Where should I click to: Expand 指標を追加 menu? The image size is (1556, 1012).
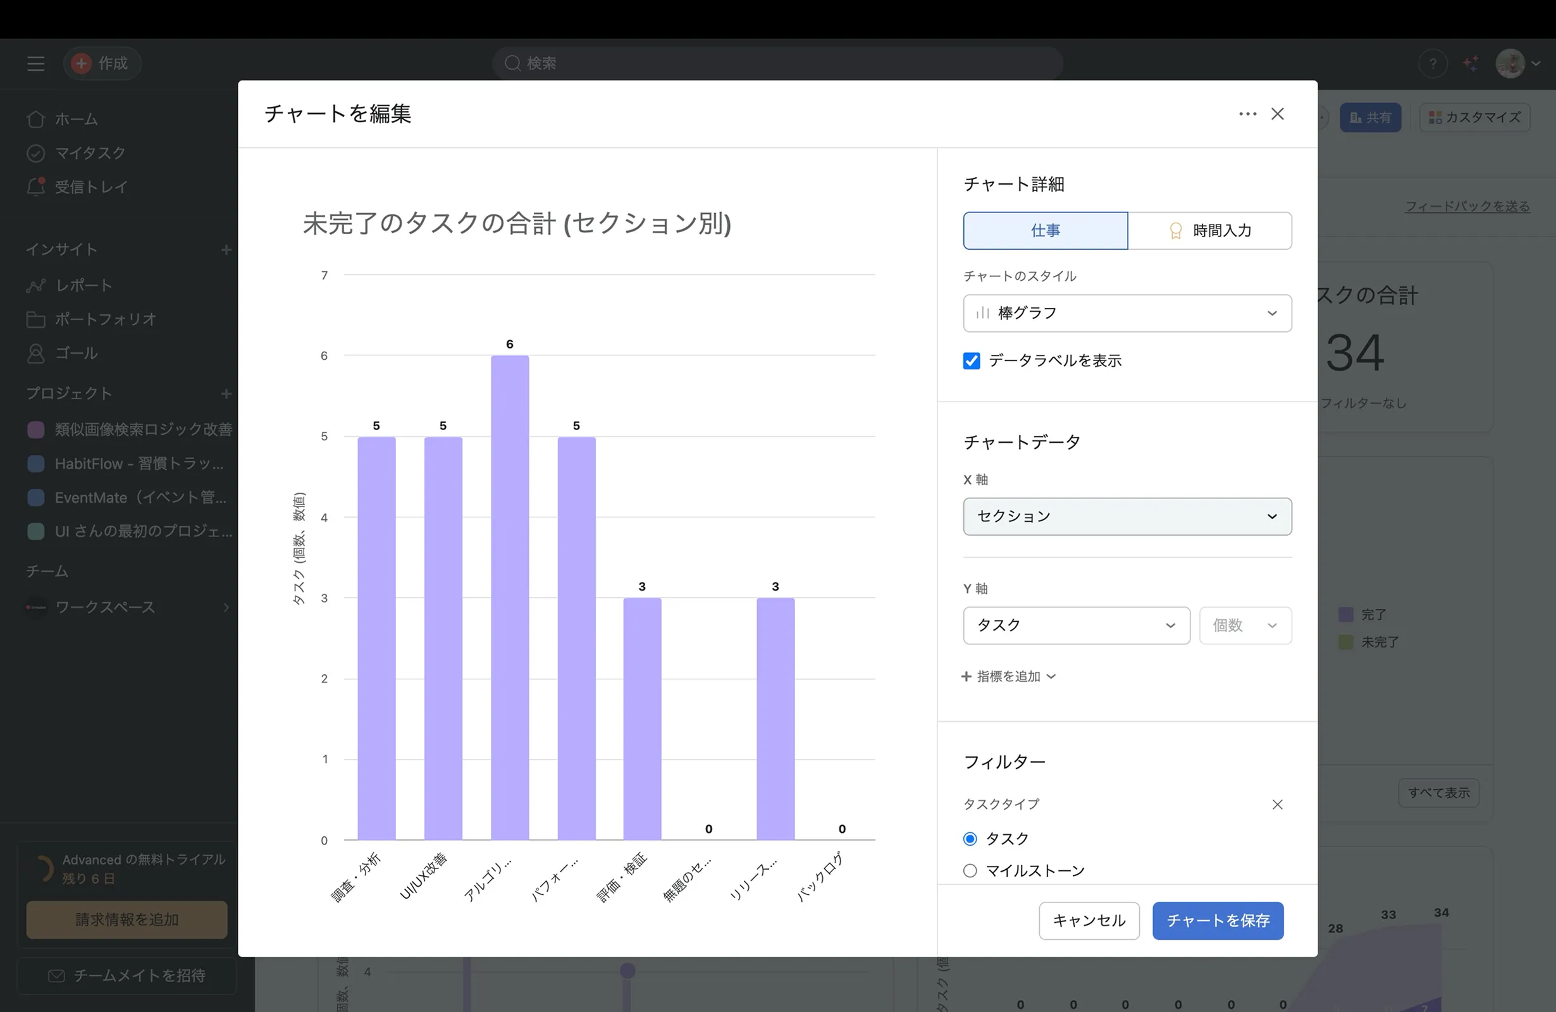pos(1008,677)
